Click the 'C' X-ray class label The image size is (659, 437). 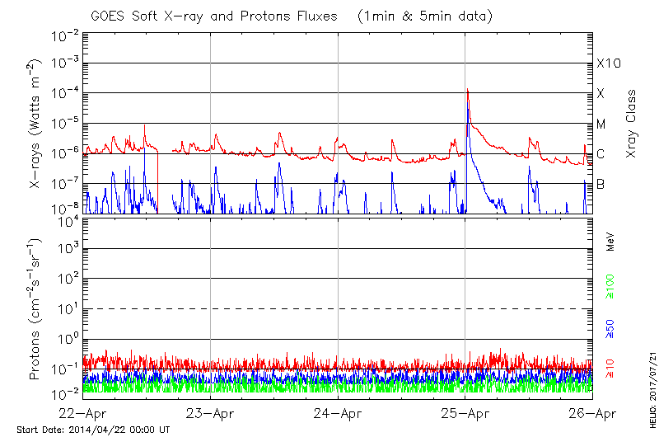[601, 154]
